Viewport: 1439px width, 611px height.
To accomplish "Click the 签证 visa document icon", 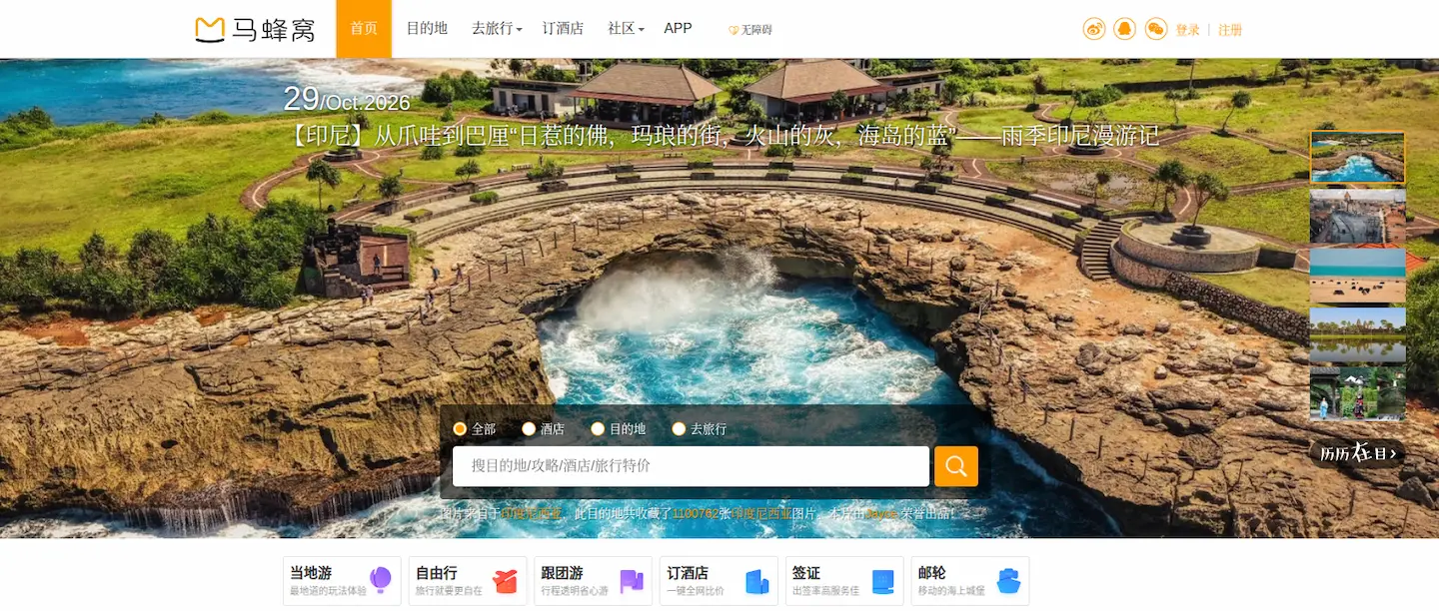I will 882,581.
